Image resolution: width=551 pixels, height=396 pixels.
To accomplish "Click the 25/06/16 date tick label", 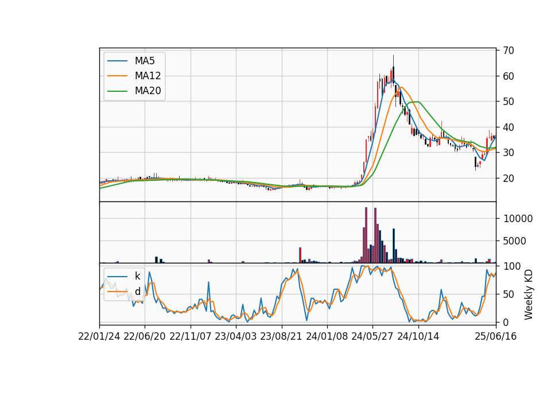I will [x=496, y=336].
